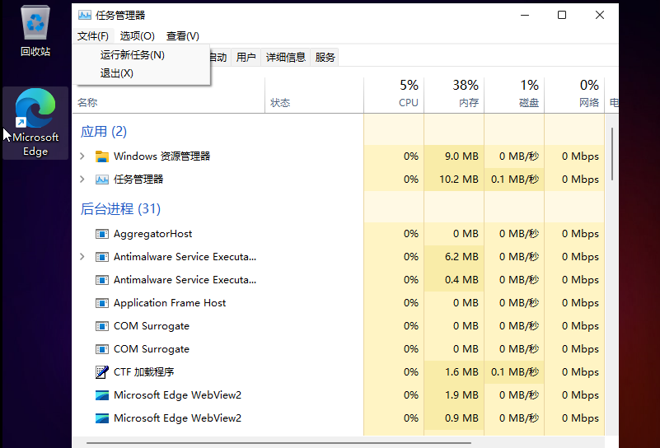Screen dimensions: 660x448
Task: Click the Windows 资源管理器 folder icon
Action: pyautogui.click(x=102, y=156)
